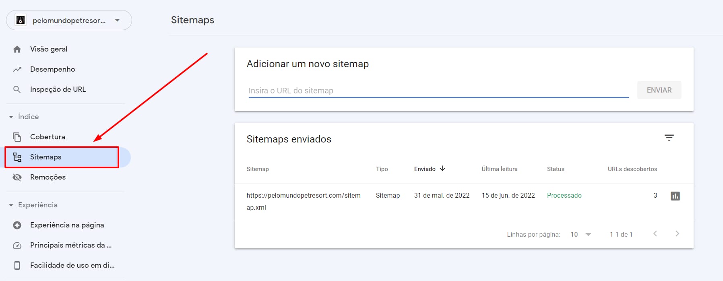The width and height of the screenshot is (723, 281).
Task: Click the phone icon for Facilidade de uso
Action: click(17, 265)
